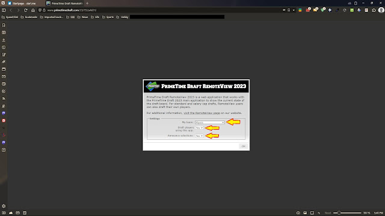Open page tiling icon in status bar
The height and width of the screenshot is (216, 385).
coord(312,213)
